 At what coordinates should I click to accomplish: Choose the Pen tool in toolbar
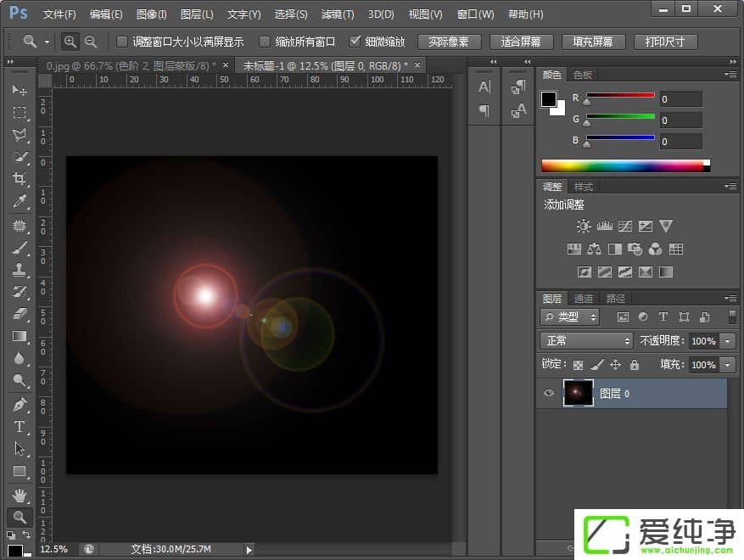coord(20,405)
